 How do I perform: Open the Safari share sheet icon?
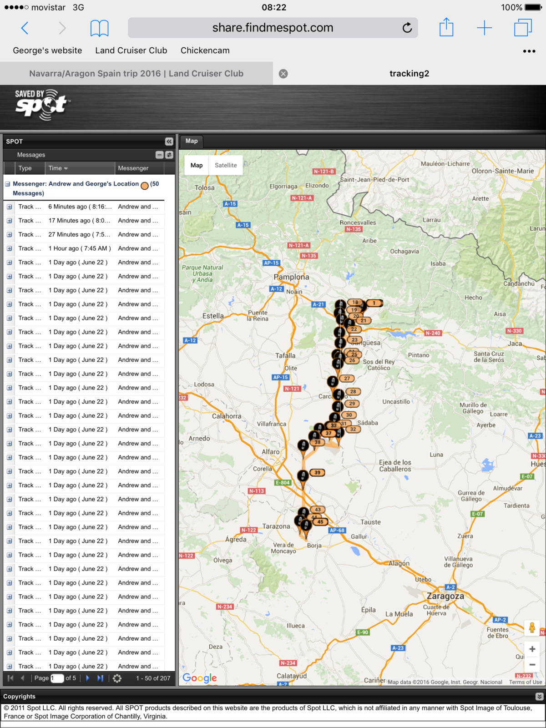point(446,27)
